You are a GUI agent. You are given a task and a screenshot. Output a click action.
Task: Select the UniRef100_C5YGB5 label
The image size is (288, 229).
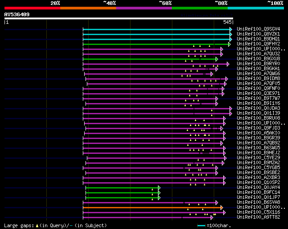(x=258, y=168)
